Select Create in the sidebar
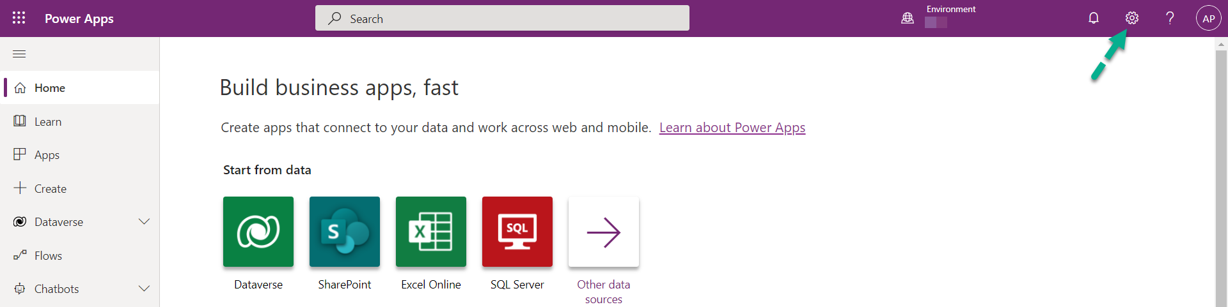 [x=80, y=188]
